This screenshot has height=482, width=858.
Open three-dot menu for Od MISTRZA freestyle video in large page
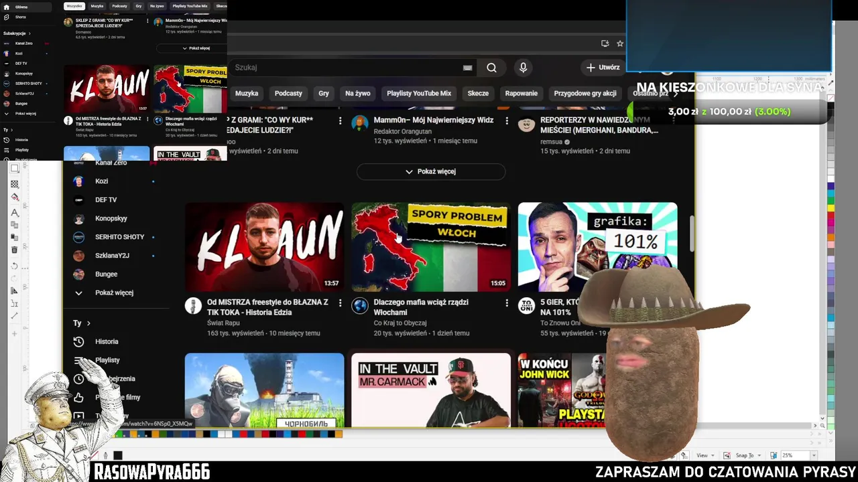[340, 303]
